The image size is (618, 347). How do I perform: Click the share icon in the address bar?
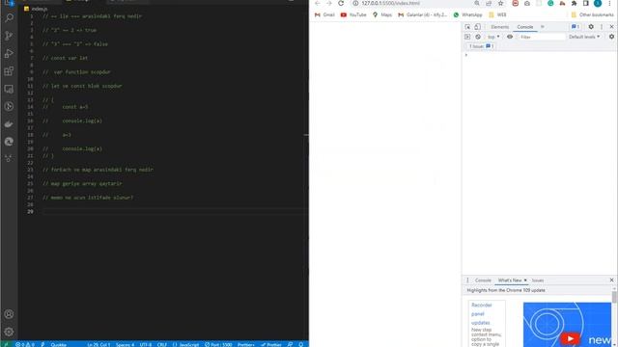point(489,4)
